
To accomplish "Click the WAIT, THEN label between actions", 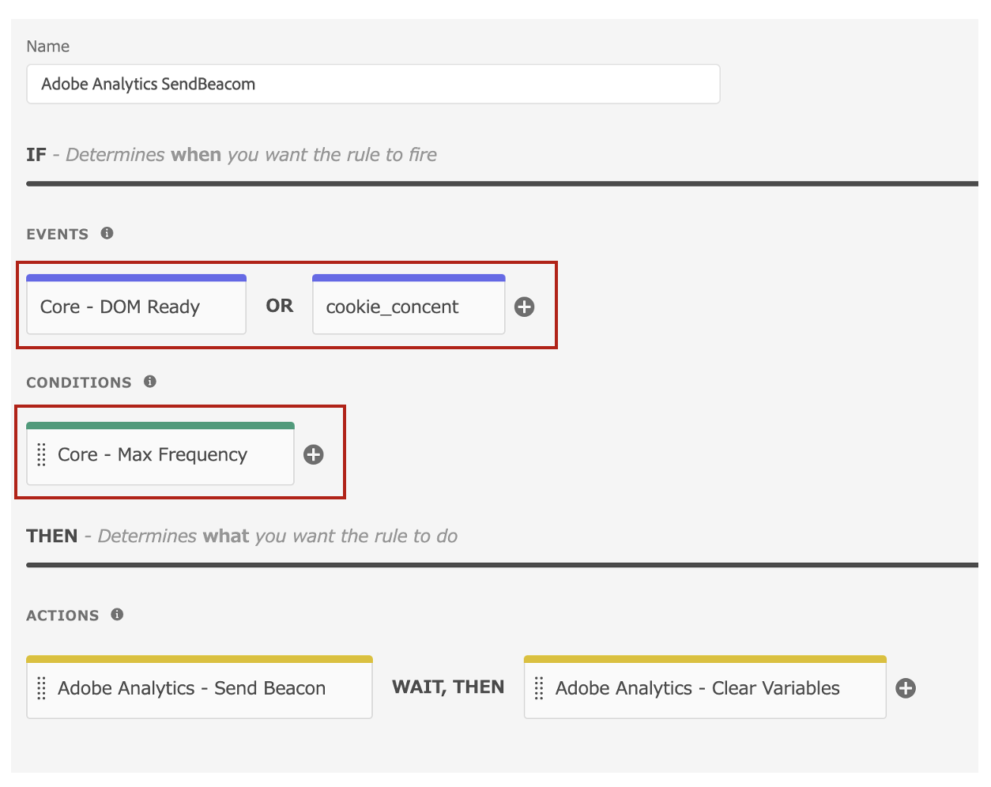I will (x=448, y=687).
